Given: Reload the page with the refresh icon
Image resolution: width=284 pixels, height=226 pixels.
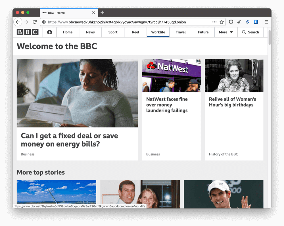Looking at the screenshot, I should (35, 22).
